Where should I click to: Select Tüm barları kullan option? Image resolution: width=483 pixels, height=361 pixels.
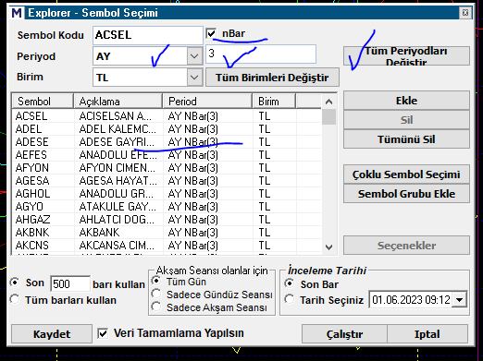[x=15, y=299]
